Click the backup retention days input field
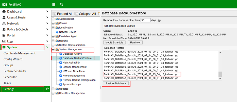This screenshot has height=102, width=237. click(x=145, y=20)
